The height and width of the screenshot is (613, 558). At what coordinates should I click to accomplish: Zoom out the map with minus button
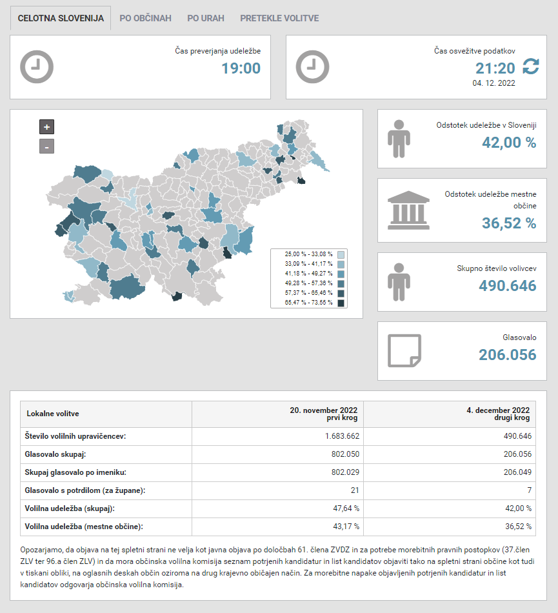point(46,146)
